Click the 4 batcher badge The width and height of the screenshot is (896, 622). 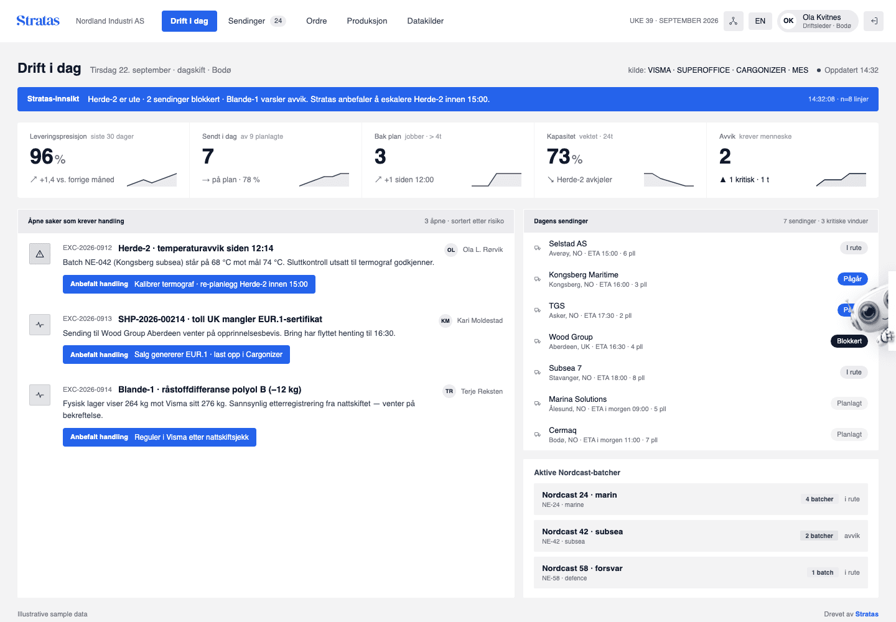[819, 499]
